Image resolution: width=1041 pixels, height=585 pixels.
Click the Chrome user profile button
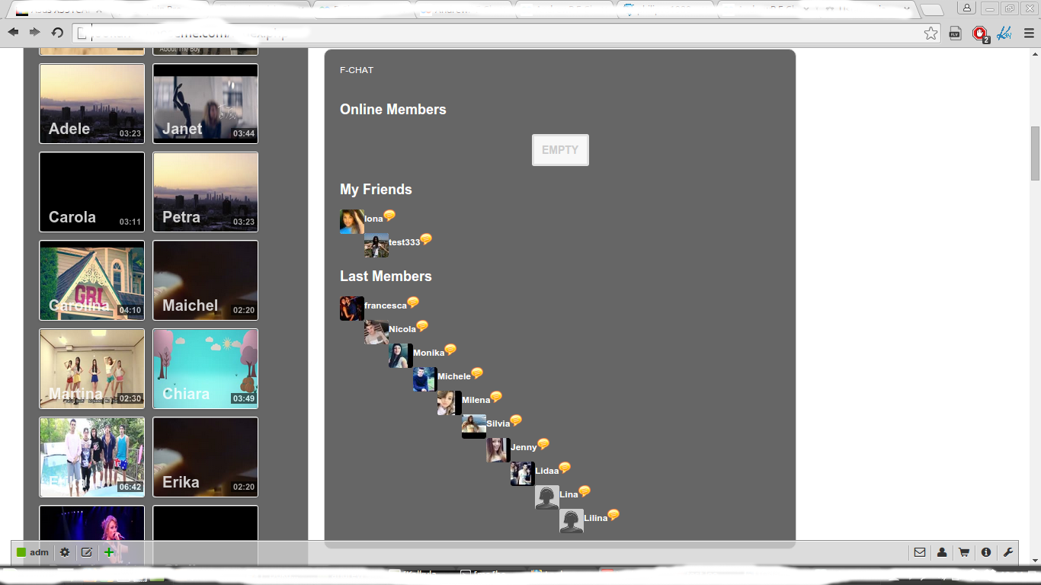pos(967,8)
